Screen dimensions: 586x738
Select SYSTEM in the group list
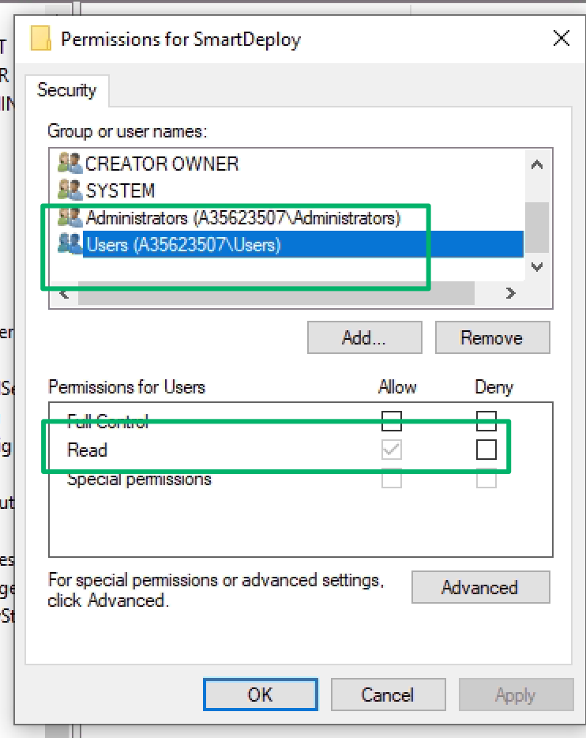point(120,190)
